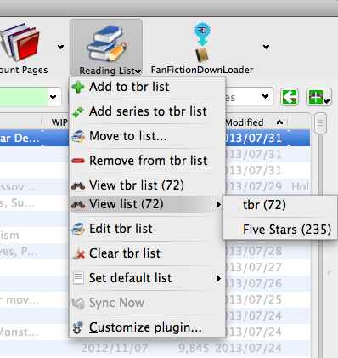338x358 pixels.
Task: Click the 2013/07/26 modified date cell
Action: tap(254, 283)
